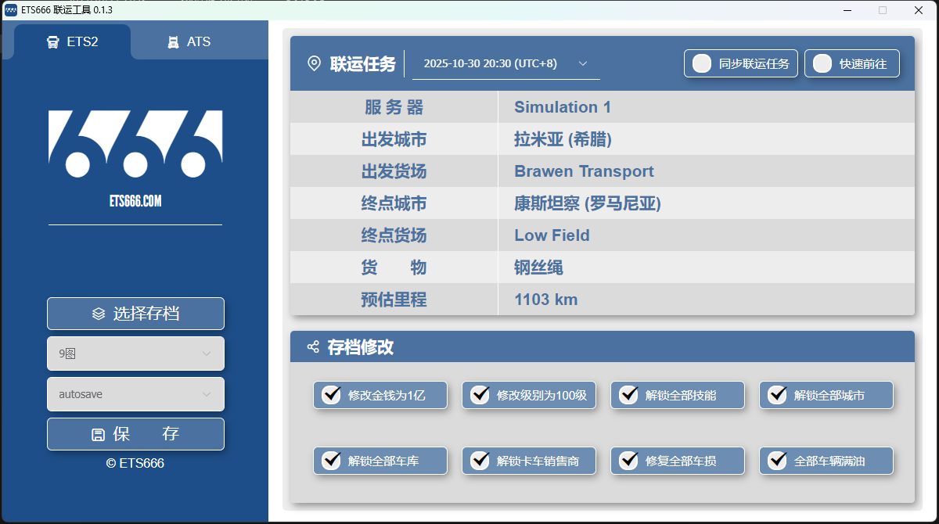Click the ETS666 app icon in title bar

(11, 10)
